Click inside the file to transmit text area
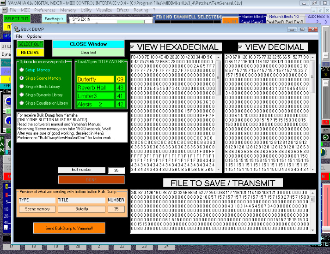The width and height of the screenshot is (330, 254). [220, 212]
